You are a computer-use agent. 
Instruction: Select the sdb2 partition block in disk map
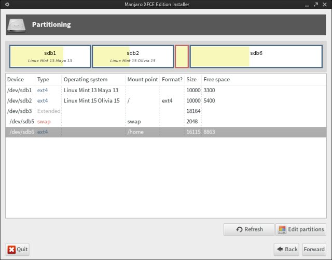pos(133,56)
